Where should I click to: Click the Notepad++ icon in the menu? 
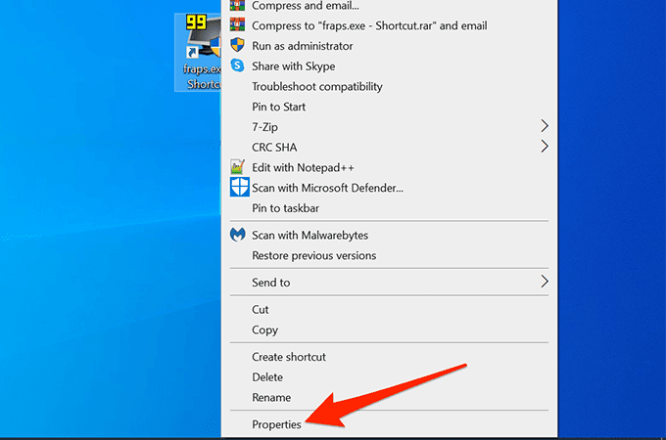(x=237, y=166)
